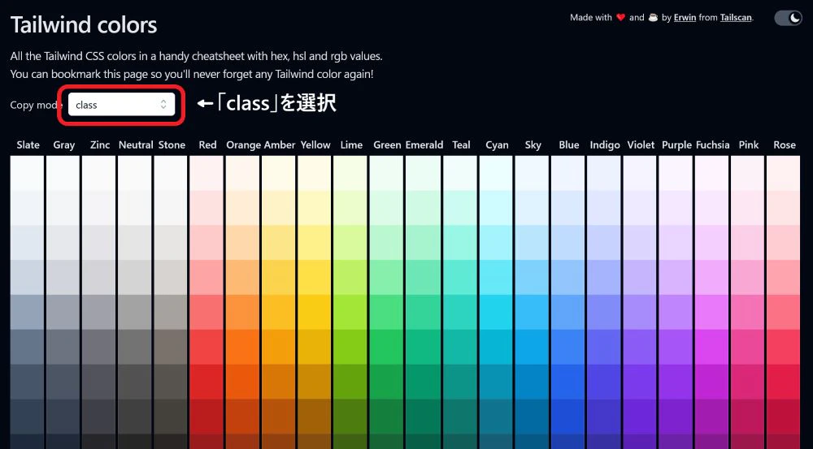The width and height of the screenshot is (813, 449).
Task: Copy the Emerald 500 swatch
Action: (423, 347)
